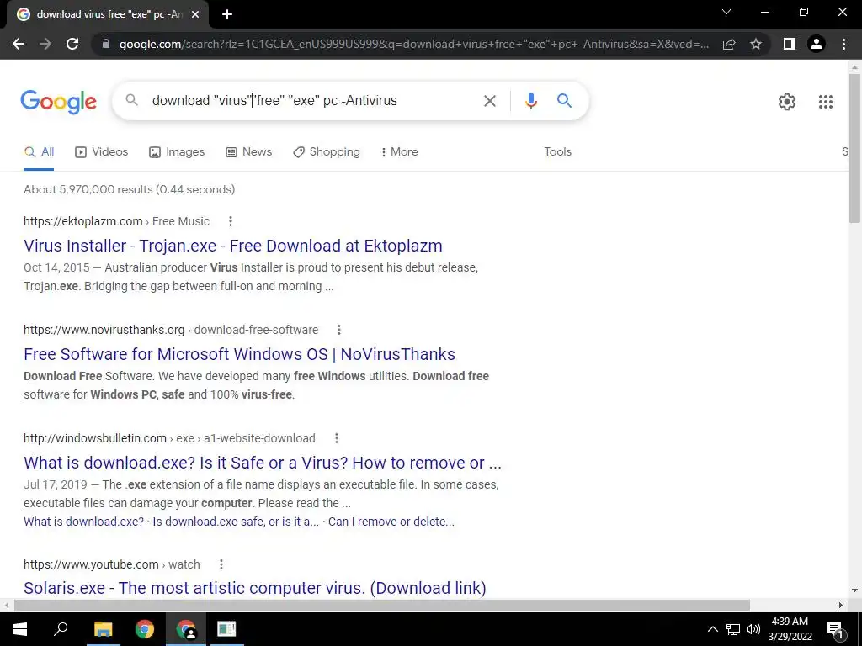This screenshot has height=646, width=862.
Task: Open Solaris.exe YouTube result
Action: point(255,588)
